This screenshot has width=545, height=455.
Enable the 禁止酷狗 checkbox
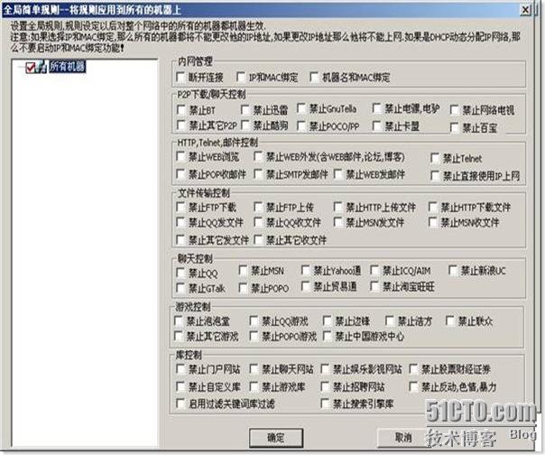click(x=245, y=125)
